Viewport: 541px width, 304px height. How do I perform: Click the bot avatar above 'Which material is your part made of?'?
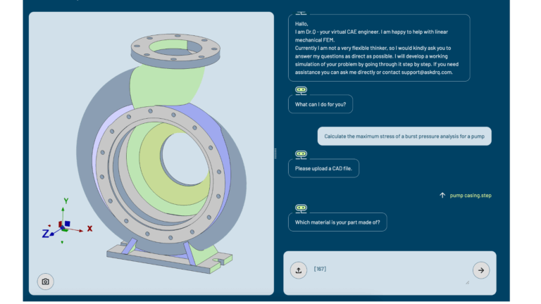click(301, 208)
